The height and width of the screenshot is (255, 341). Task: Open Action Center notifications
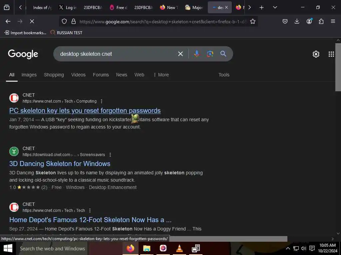312,248
